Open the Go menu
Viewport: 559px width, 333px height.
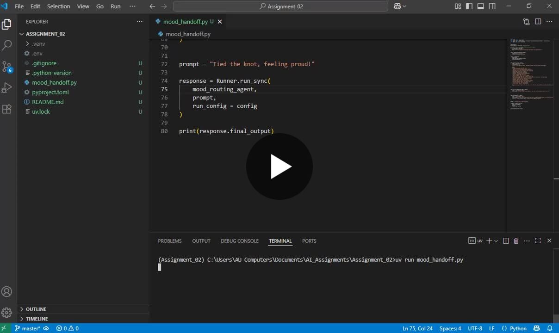coord(100,6)
